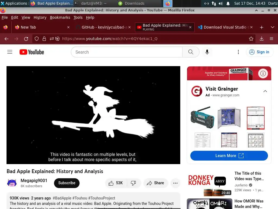Screen dimensions: 278x209
Task: Open volume control in system tray
Action: point(220,3)
